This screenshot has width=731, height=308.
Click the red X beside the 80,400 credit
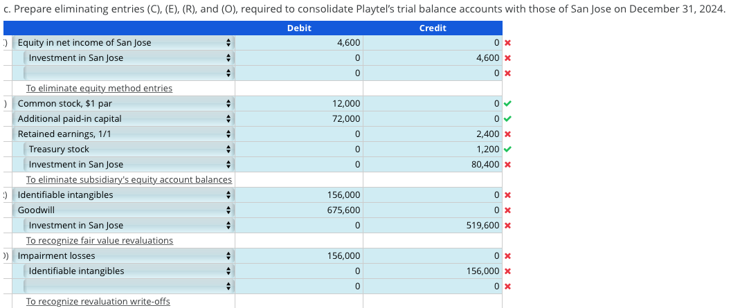[507, 165]
